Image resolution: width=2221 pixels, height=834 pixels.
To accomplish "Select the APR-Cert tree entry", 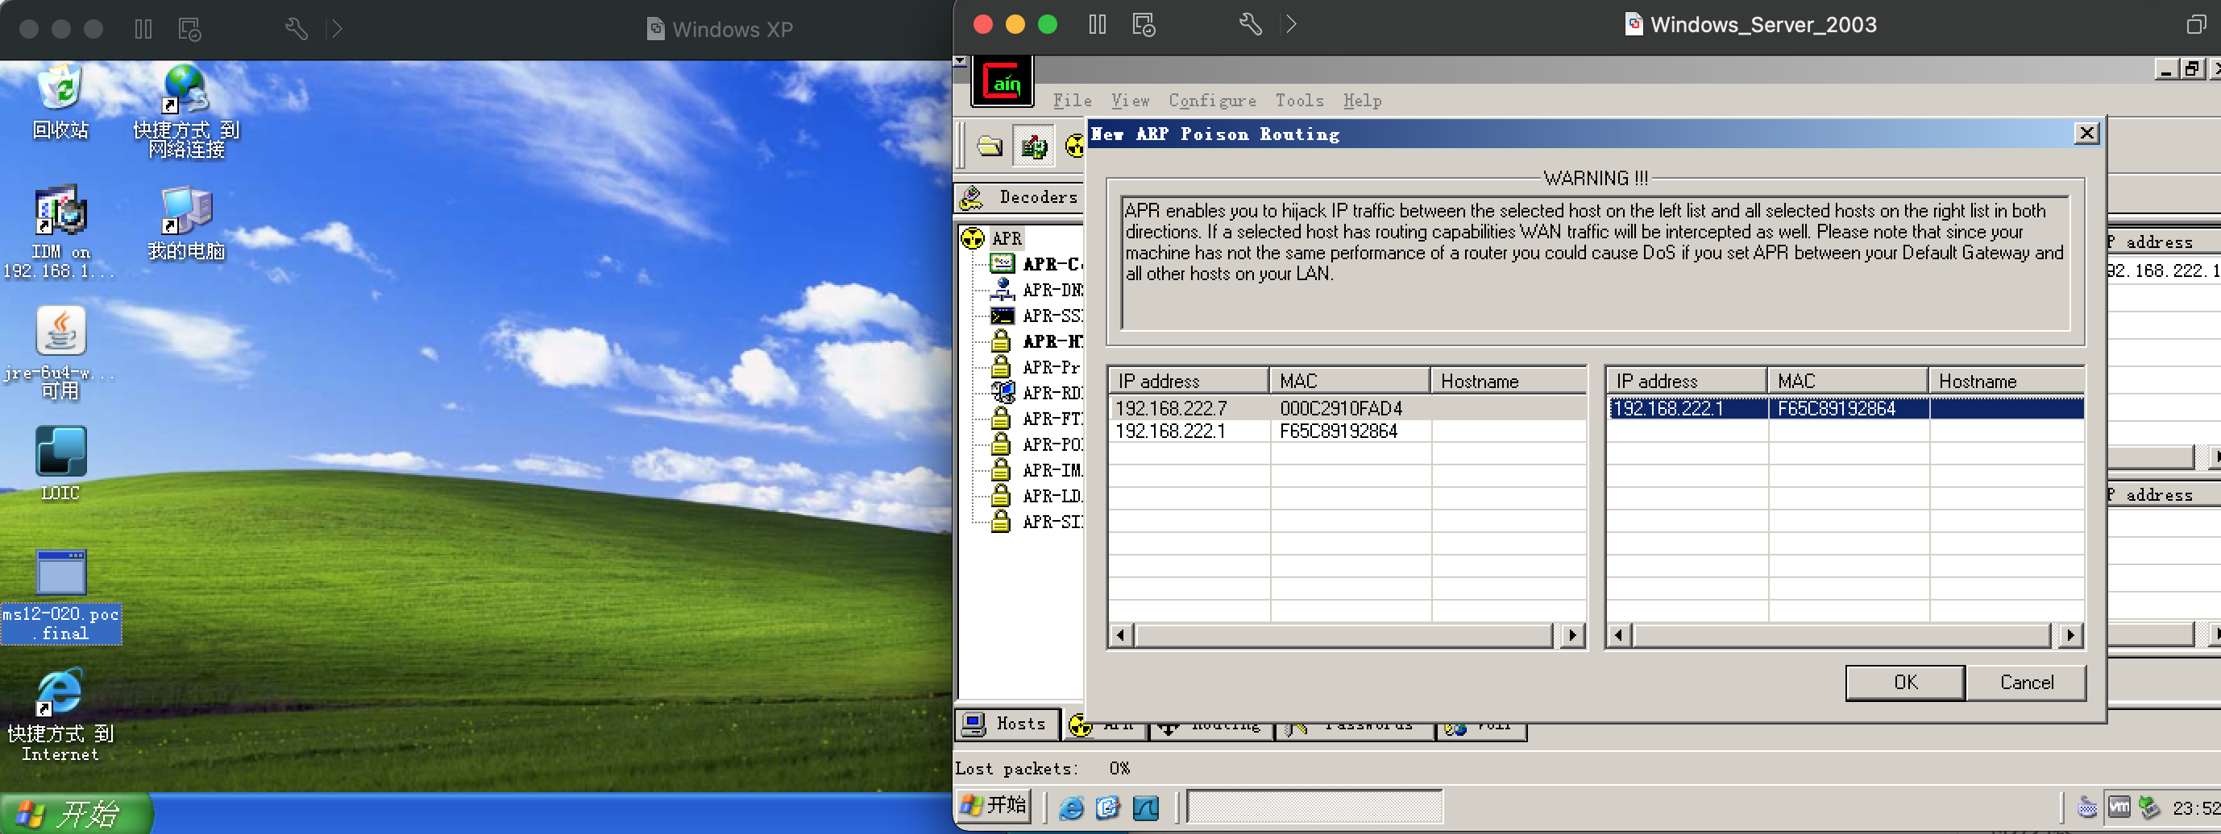I will (x=1051, y=263).
